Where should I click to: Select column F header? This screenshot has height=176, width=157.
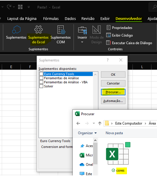(x=30, y=67)
